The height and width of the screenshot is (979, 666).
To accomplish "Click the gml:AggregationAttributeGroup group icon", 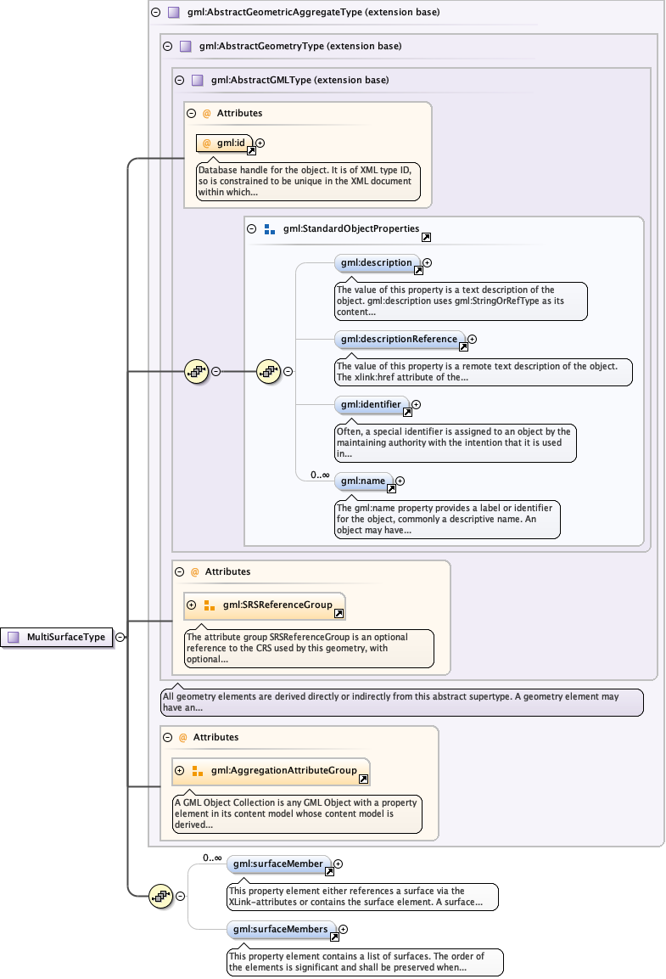I will [x=198, y=771].
